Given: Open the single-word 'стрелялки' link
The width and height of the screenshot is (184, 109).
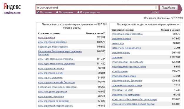Looking at the screenshot, I should coord(117,57).
